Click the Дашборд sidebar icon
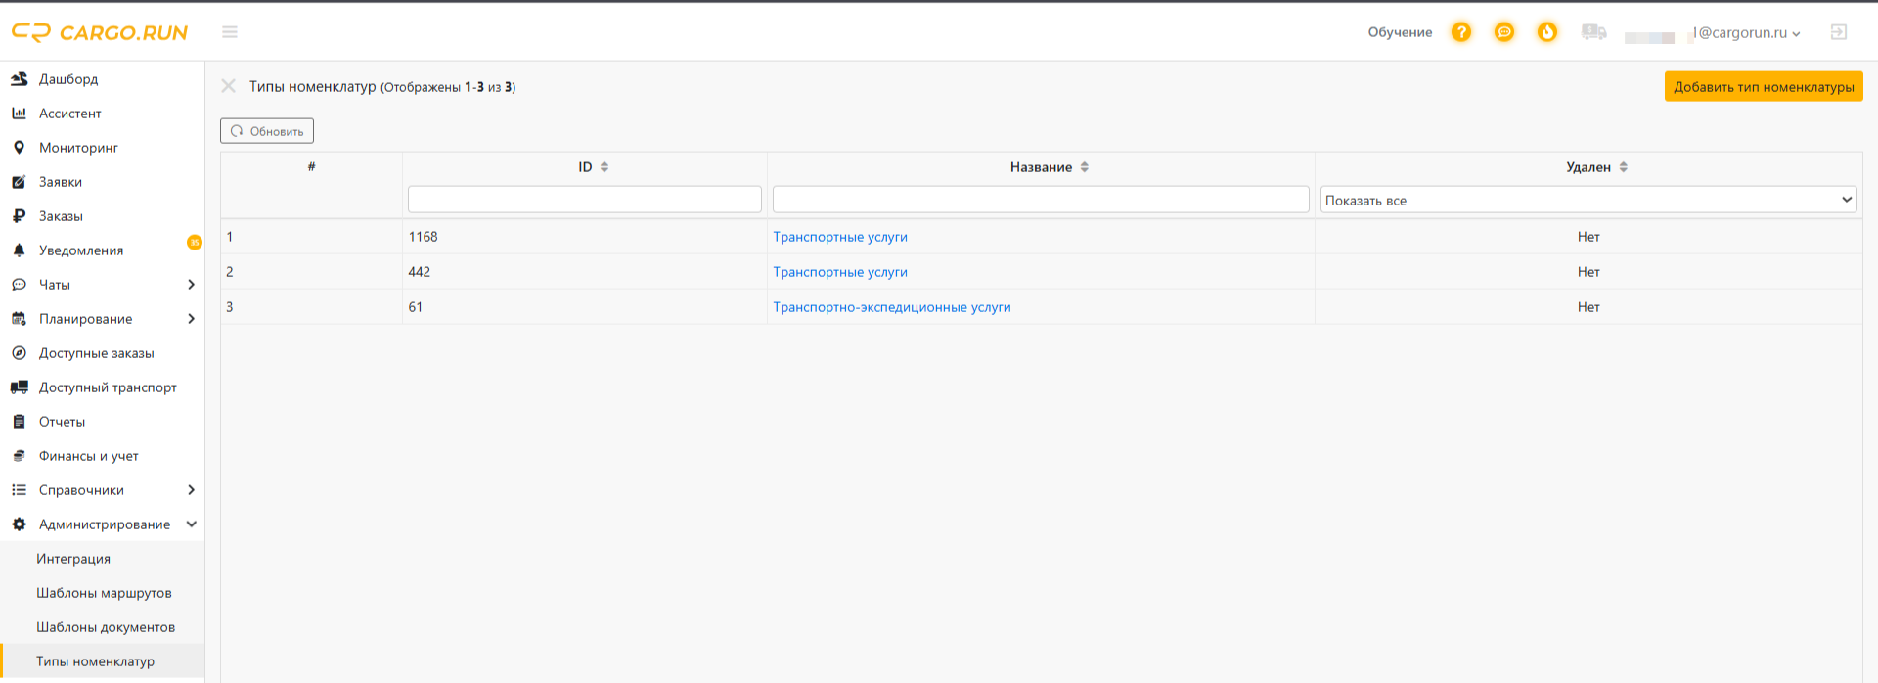Viewport: 1878px width, 683px height. point(19,79)
